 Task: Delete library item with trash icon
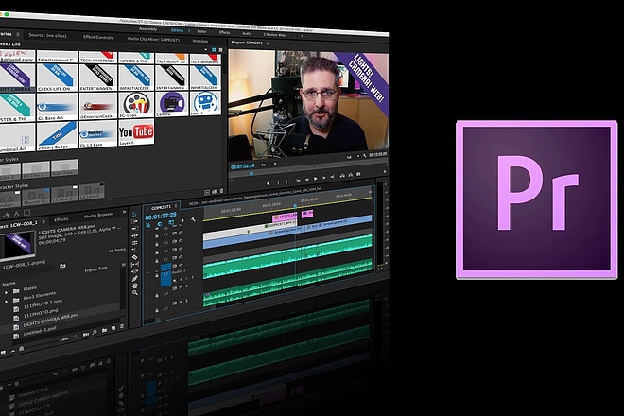coord(221,192)
